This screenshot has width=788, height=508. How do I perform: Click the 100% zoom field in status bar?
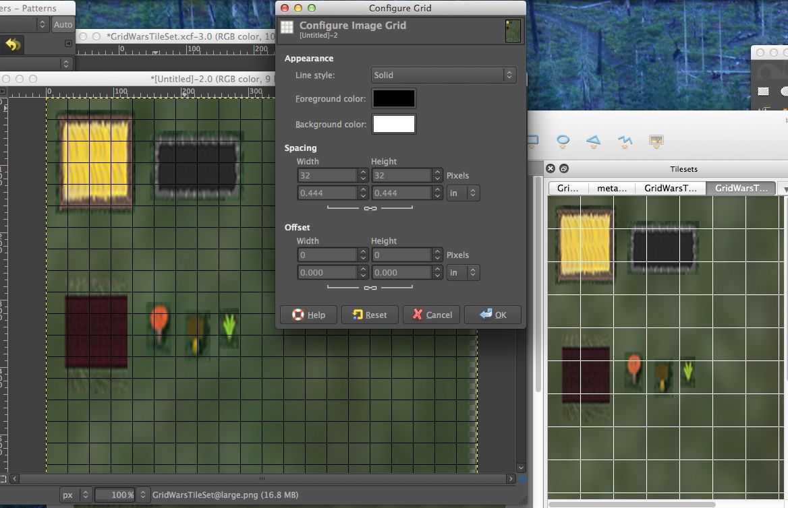[115, 495]
